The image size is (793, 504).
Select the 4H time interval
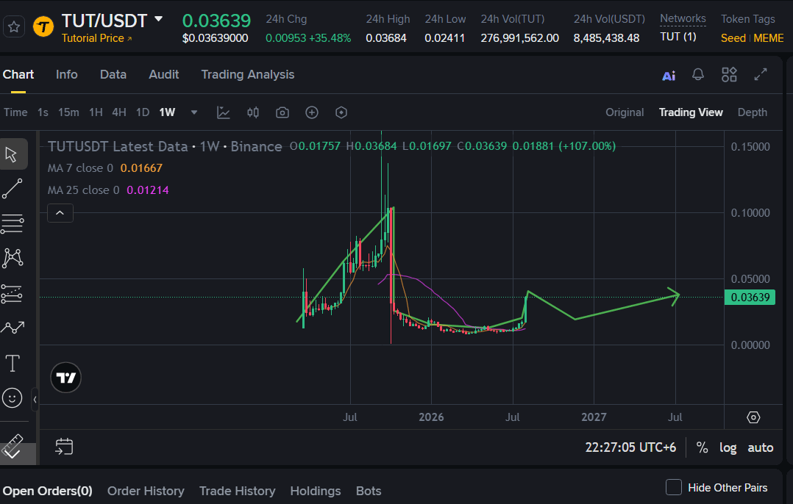coord(119,112)
